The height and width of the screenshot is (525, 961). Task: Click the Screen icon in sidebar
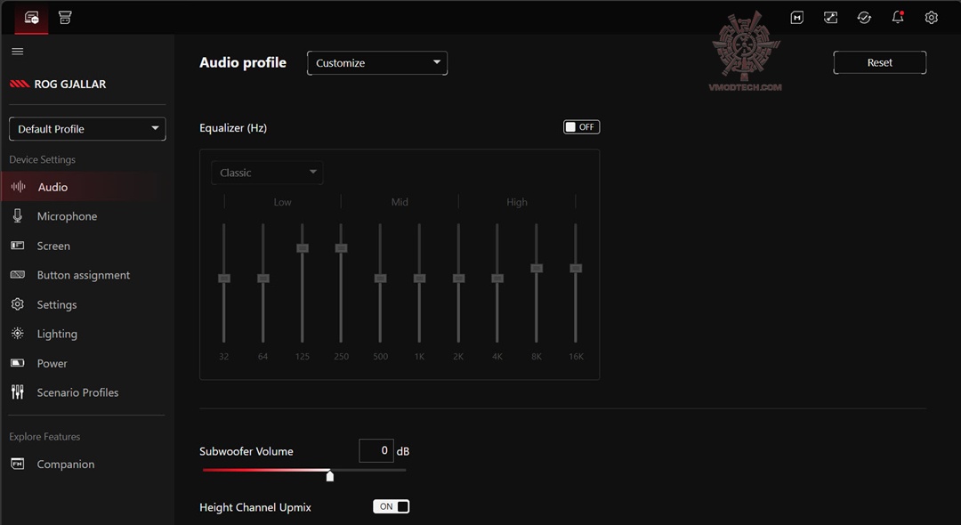pos(17,246)
